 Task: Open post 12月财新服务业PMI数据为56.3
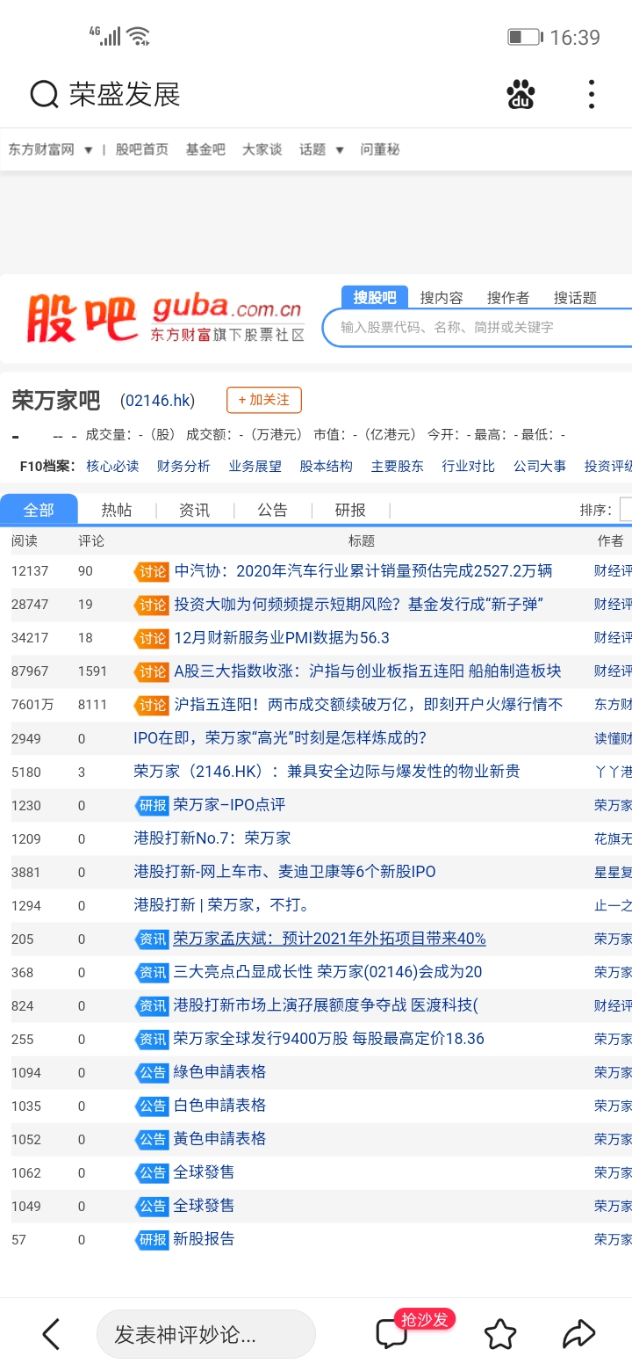282,638
